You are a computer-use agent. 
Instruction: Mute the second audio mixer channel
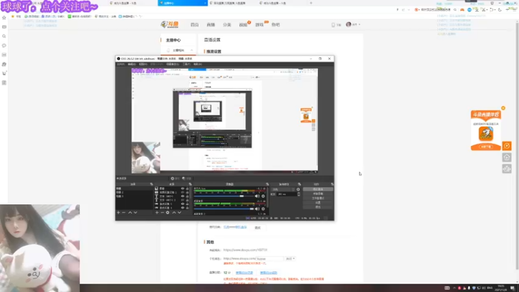257,209
